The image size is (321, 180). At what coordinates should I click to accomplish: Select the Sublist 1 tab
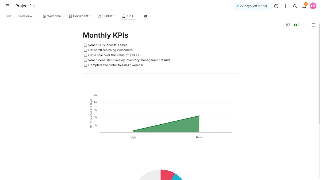(x=106, y=16)
